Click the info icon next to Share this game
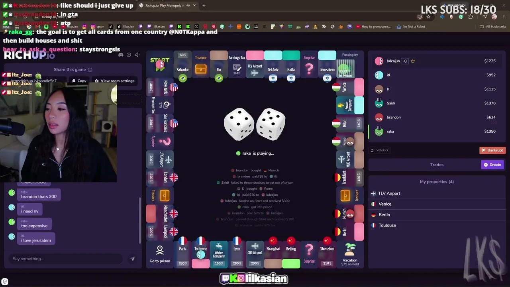The height and width of the screenshot is (287, 510). click(x=90, y=70)
